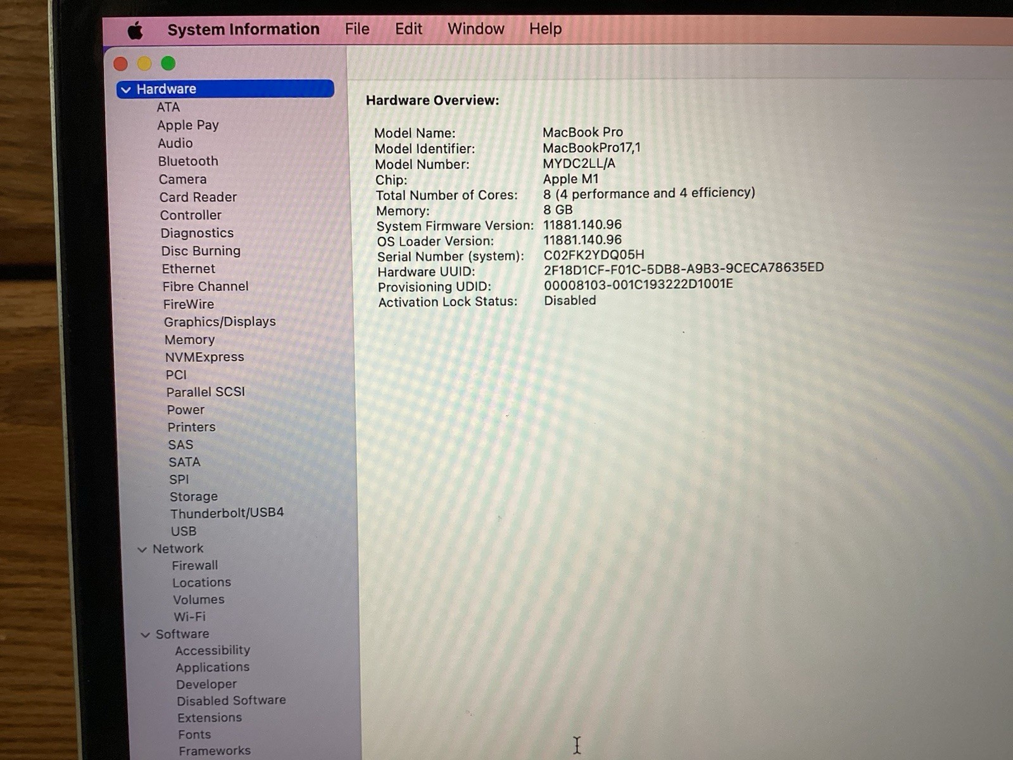Select SPI in the sidebar
Image resolution: width=1013 pixels, height=760 pixels.
tap(179, 479)
